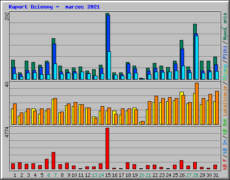Click the day label 24

point(168,175)
